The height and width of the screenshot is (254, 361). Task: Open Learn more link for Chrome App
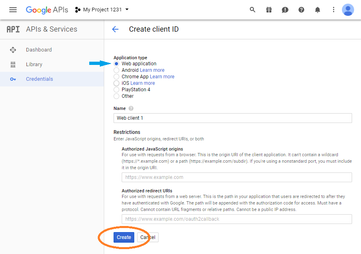click(x=162, y=76)
